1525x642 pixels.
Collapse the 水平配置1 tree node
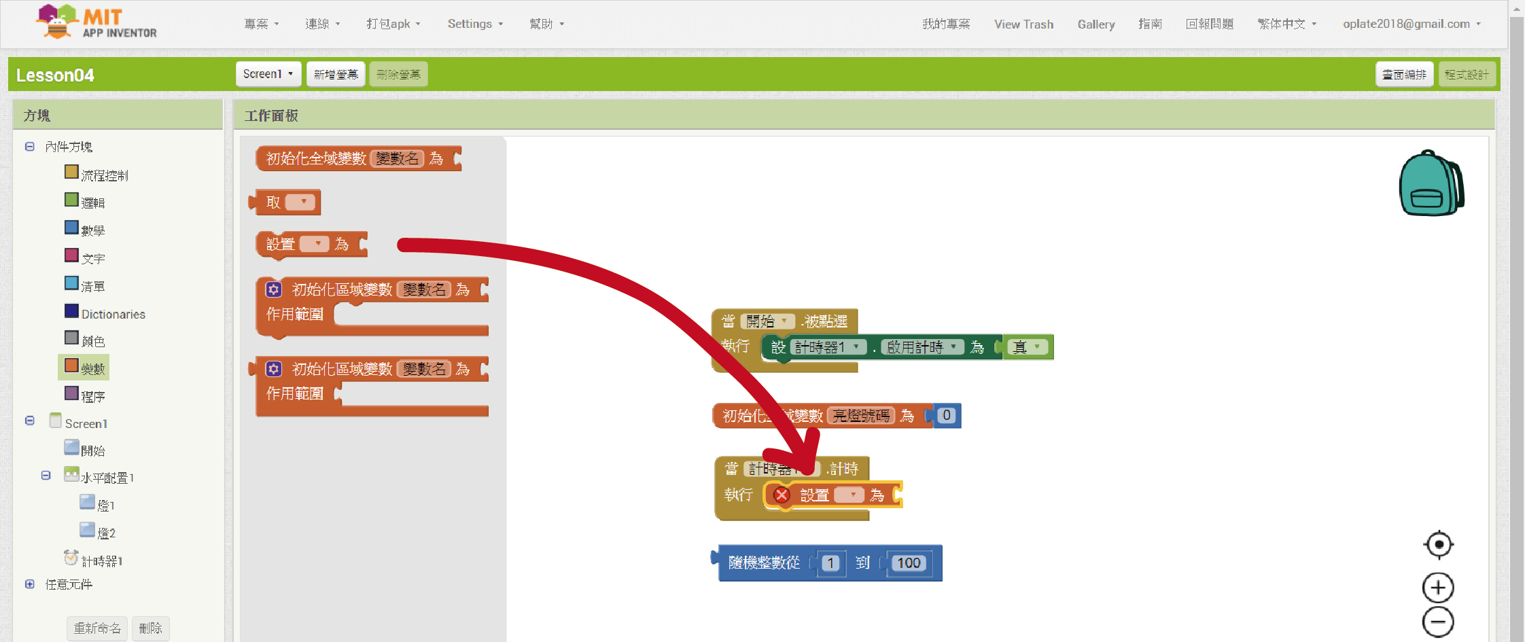click(x=46, y=476)
